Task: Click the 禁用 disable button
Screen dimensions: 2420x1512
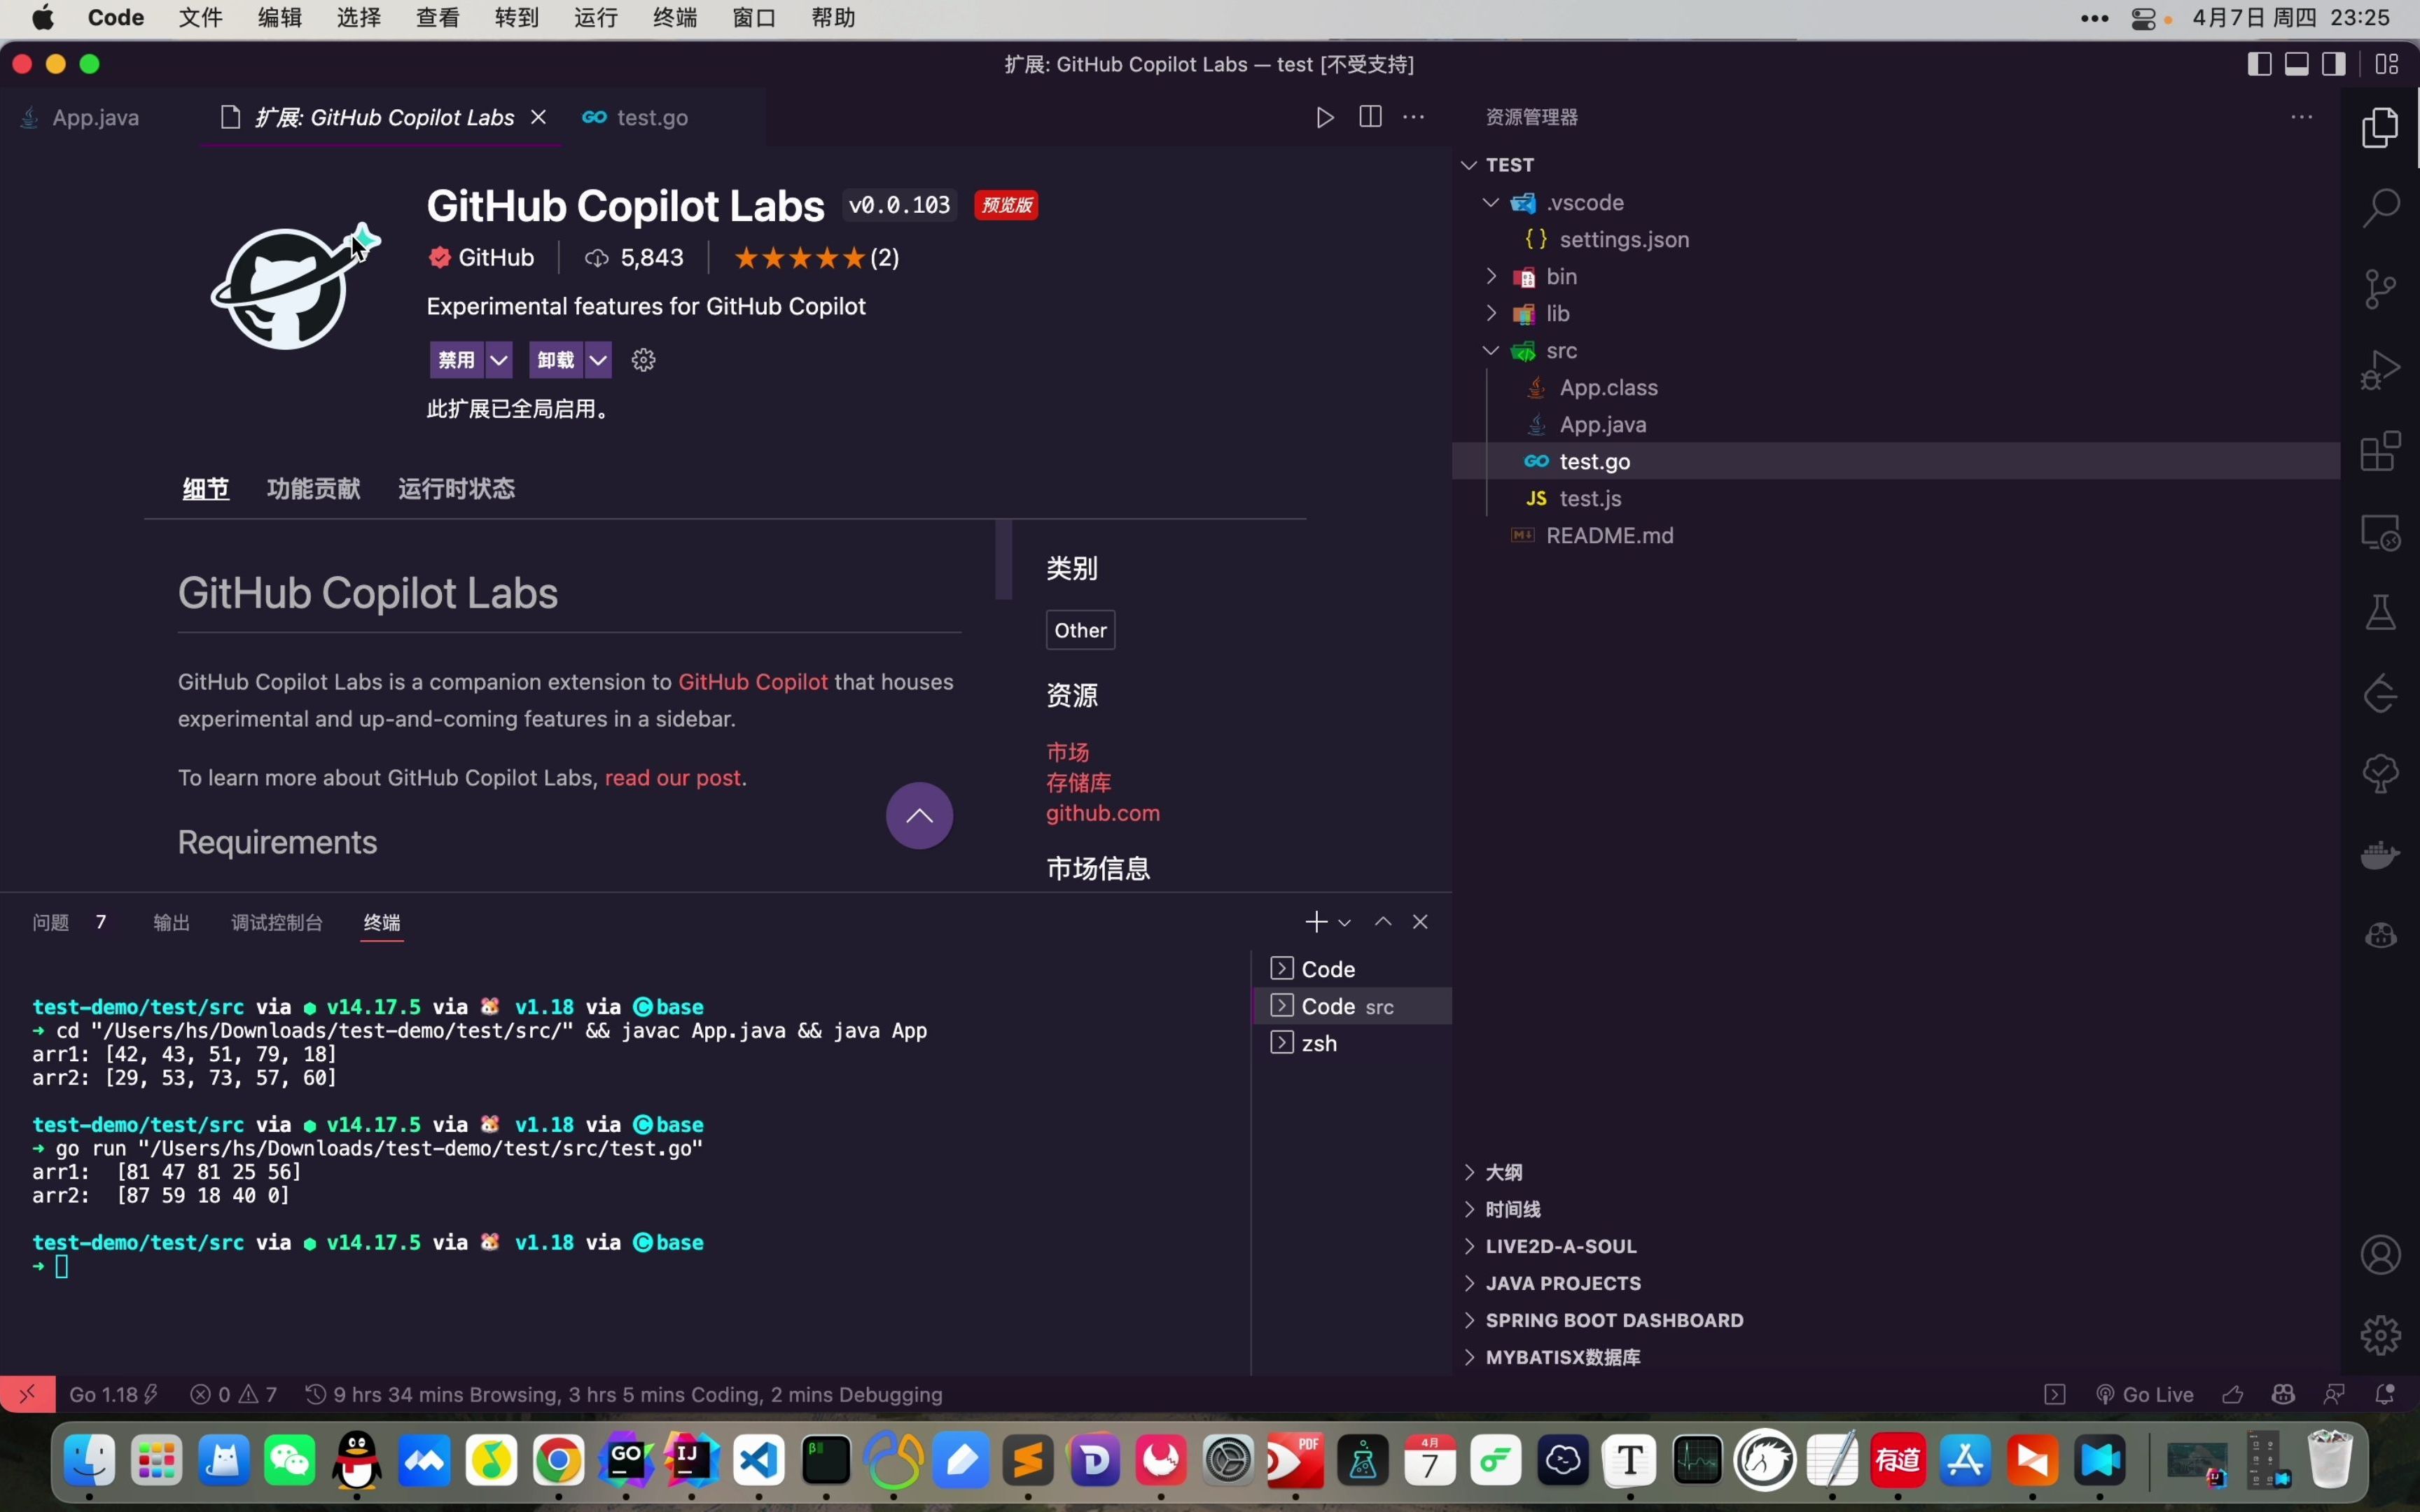Action: coord(457,360)
